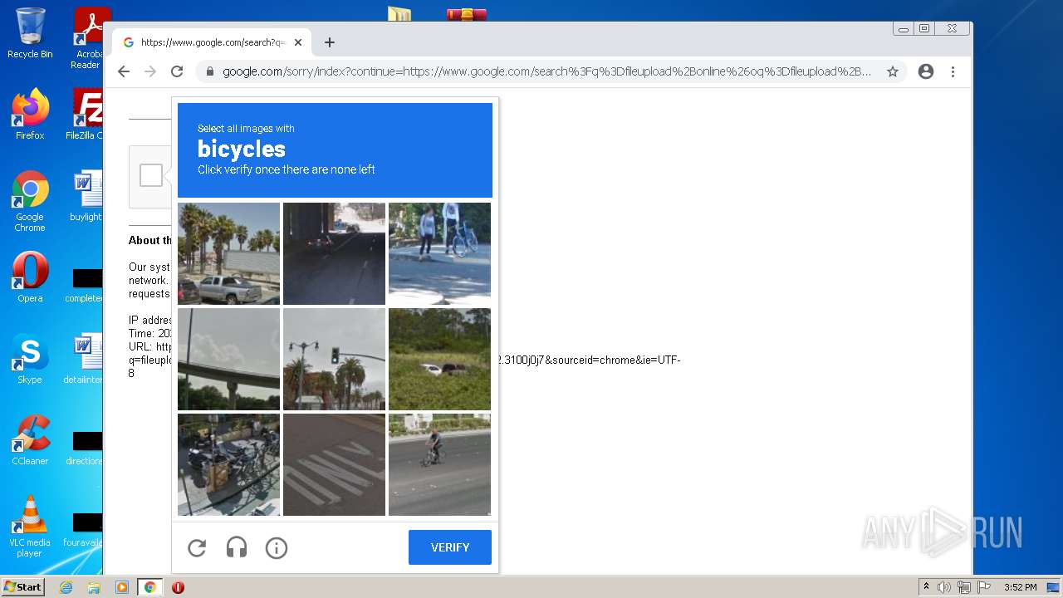Screen dimensions: 1063x598
Task: Bookmark this page with the star icon
Action: pos(893,71)
